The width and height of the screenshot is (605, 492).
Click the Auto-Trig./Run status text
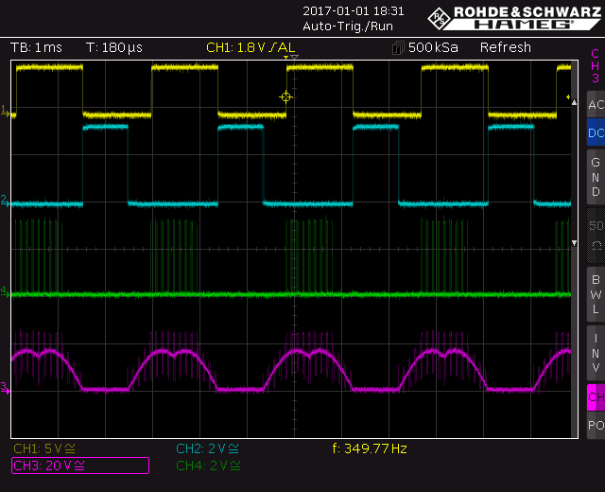pos(348,26)
